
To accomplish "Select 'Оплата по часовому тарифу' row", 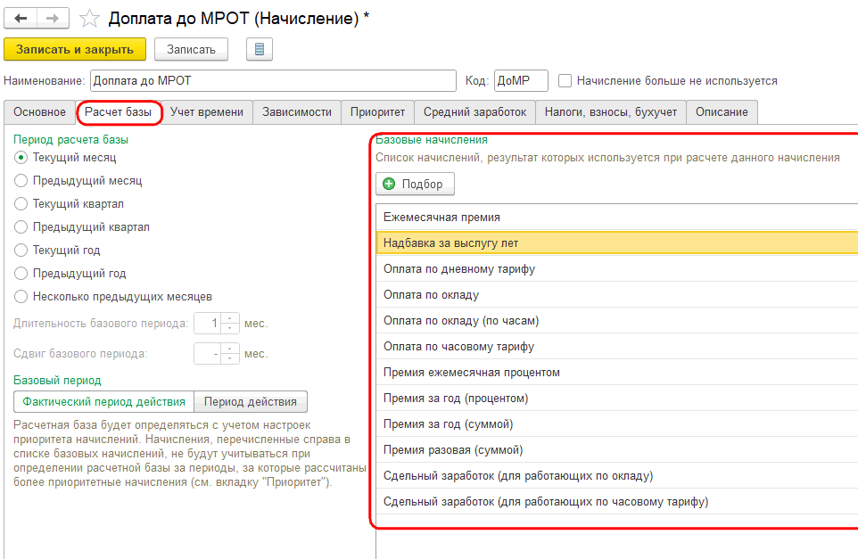I will [x=617, y=346].
